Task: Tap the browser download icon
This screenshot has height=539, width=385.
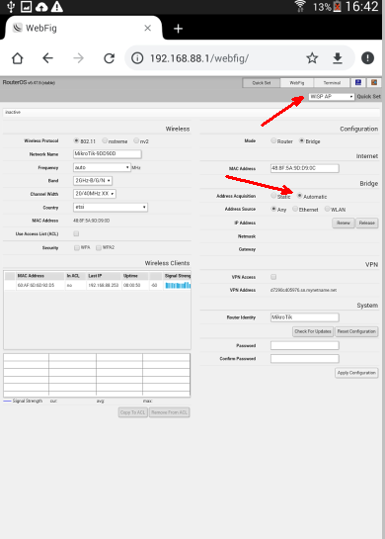Action: click(338, 58)
